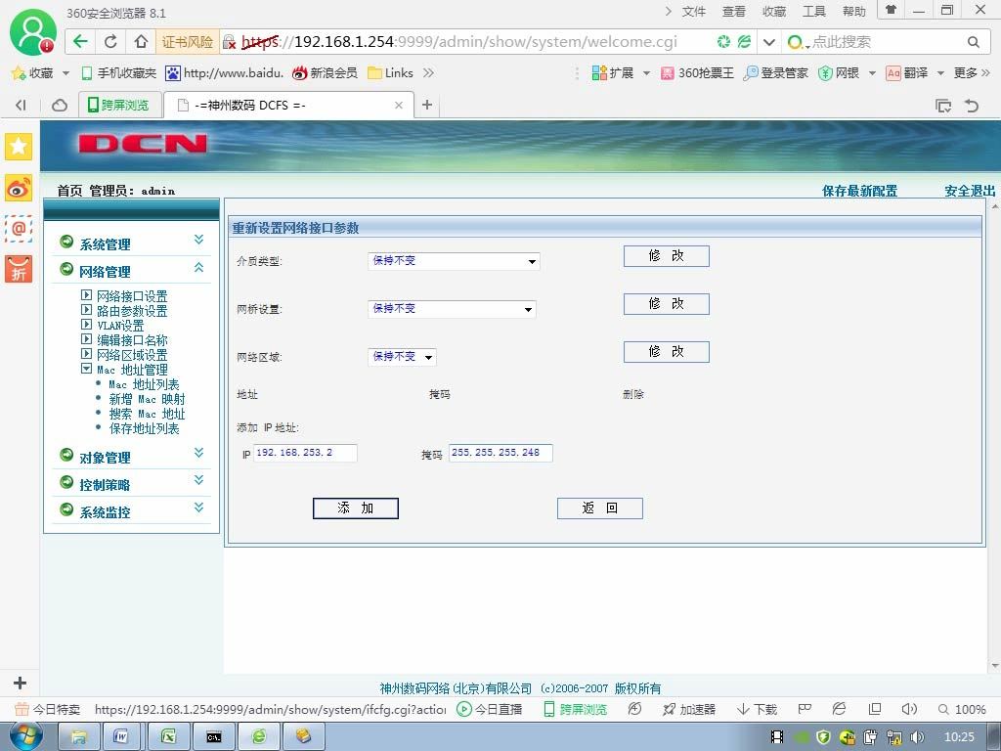Screen dimensions: 1001x751
Task: Click the 加速器 status bar icon
Action: (x=689, y=710)
